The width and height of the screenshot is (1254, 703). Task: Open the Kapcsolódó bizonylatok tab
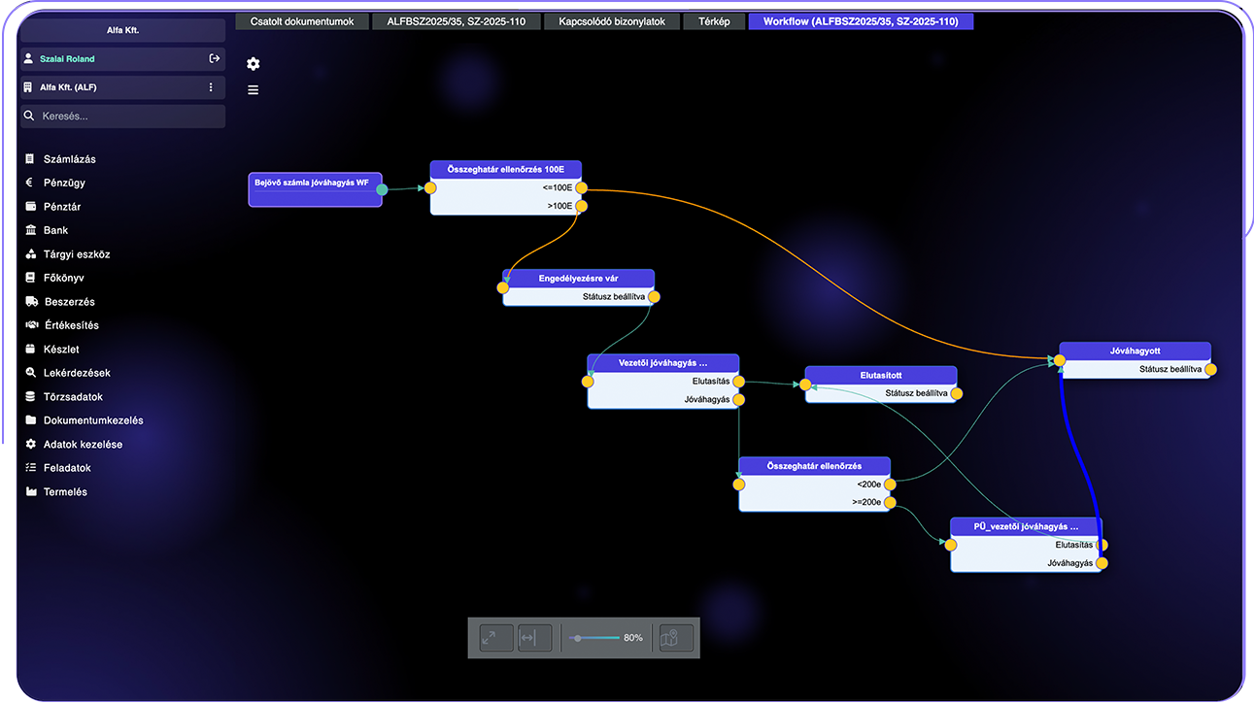(612, 20)
